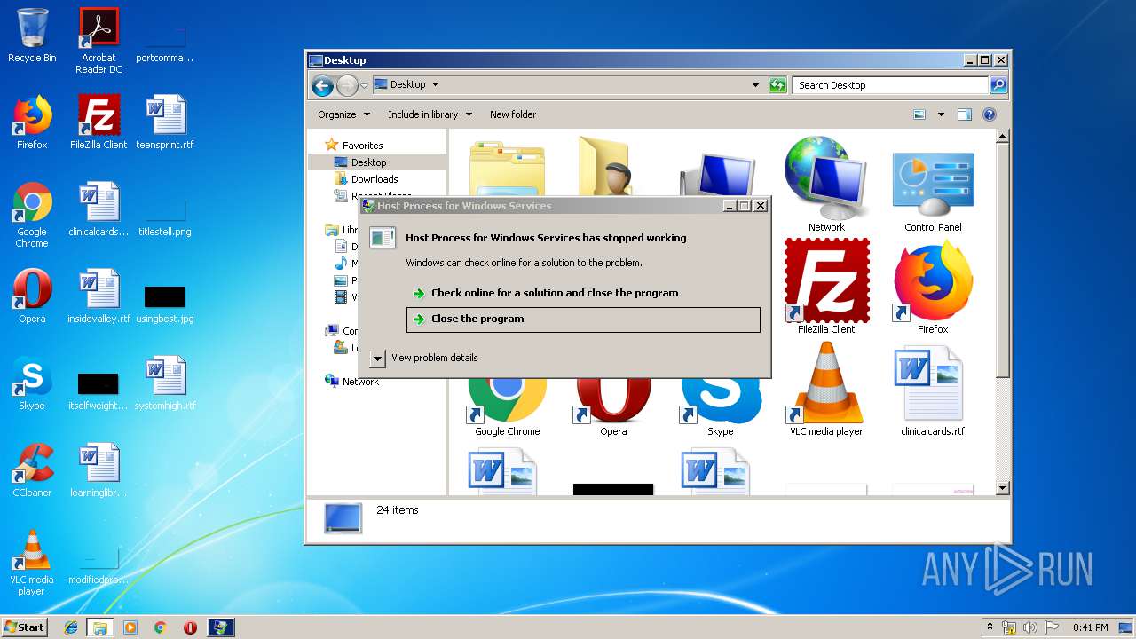This screenshot has width=1136, height=639.
Task: Open recent pages dropdown next to Forward
Action: pos(364,86)
